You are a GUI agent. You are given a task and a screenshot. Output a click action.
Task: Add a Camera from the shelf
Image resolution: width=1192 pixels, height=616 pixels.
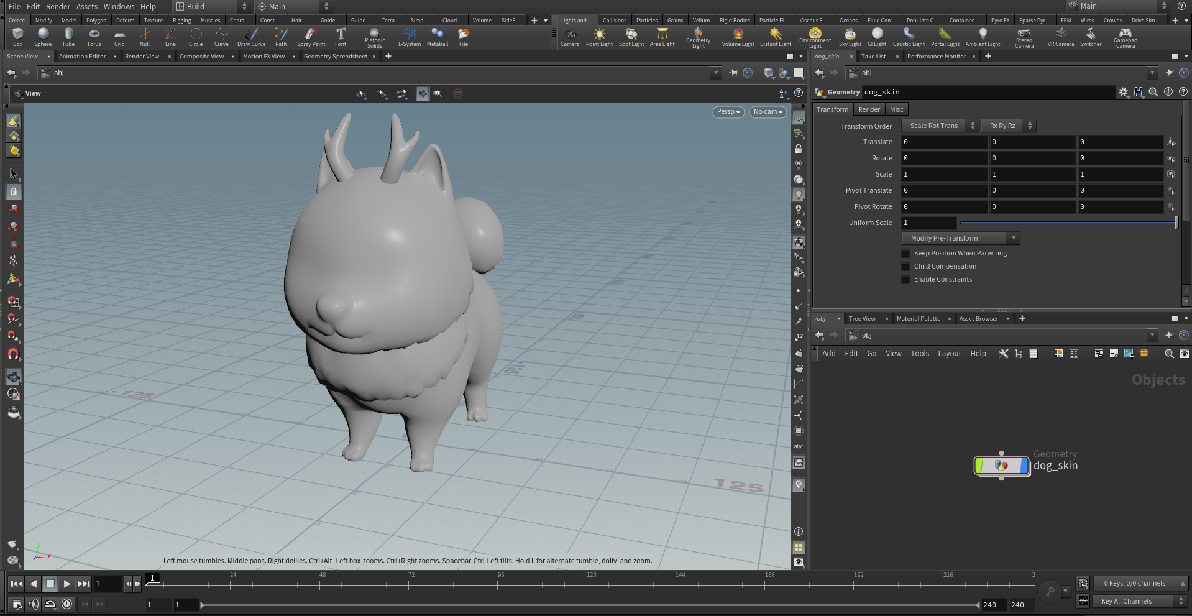pos(570,37)
